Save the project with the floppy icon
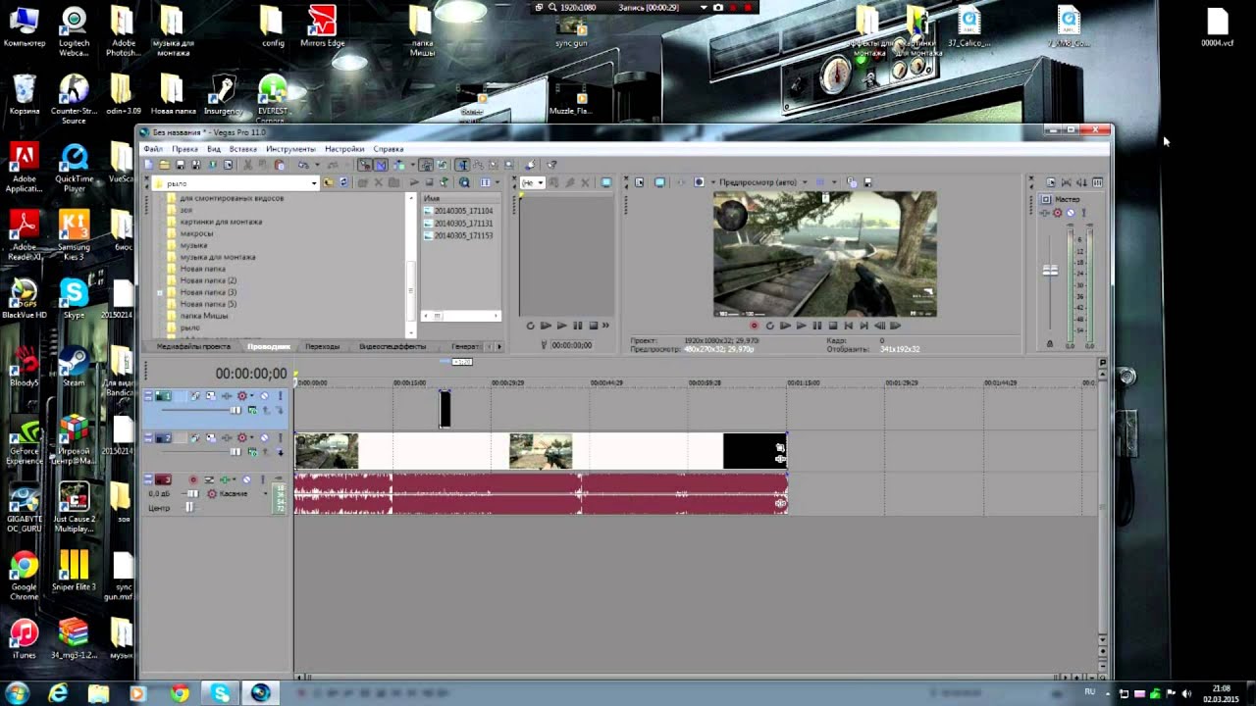 pyautogui.click(x=181, y=165)
